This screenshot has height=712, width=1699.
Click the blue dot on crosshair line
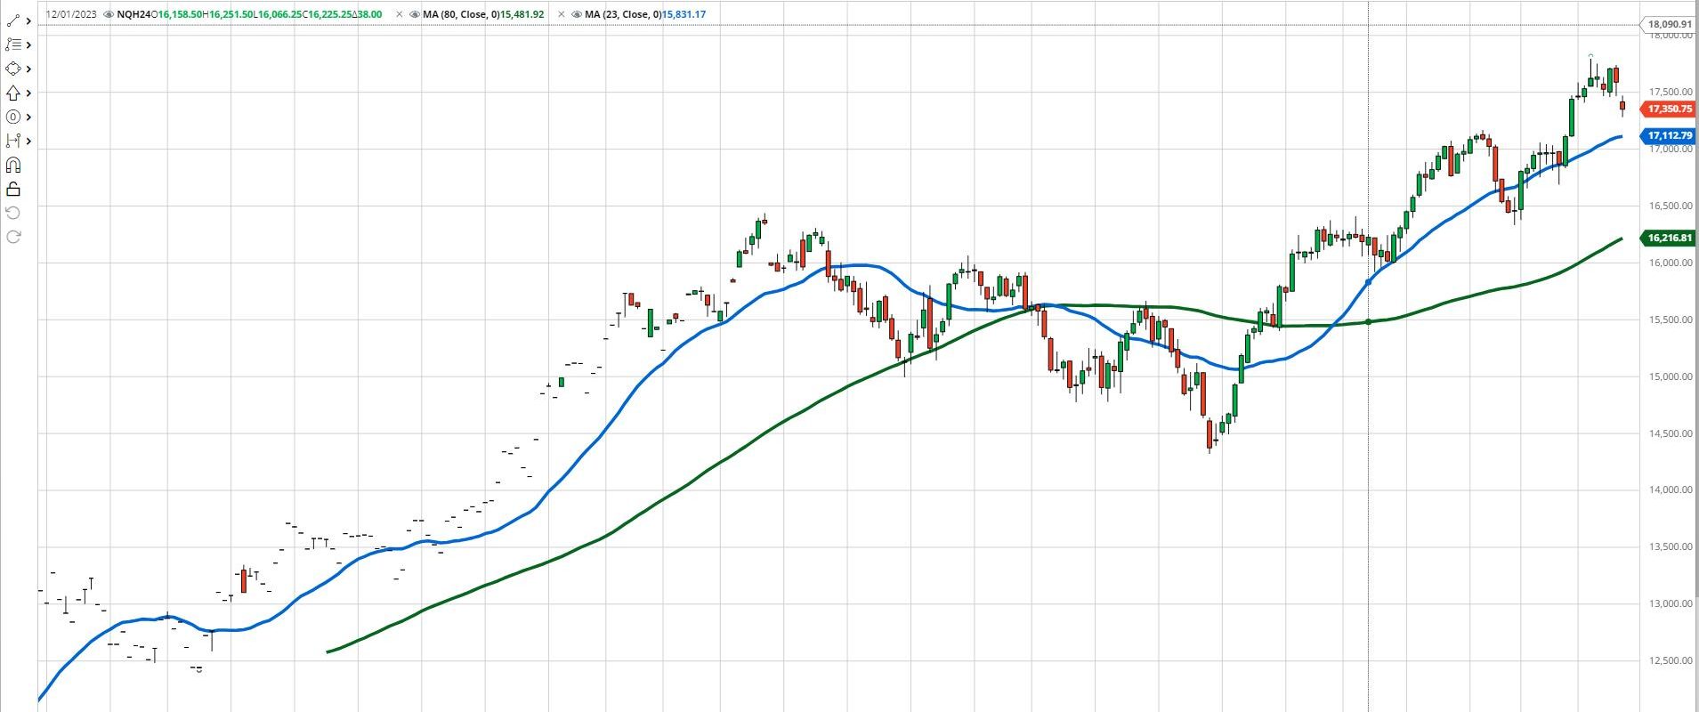click(x=1368, y=281)
